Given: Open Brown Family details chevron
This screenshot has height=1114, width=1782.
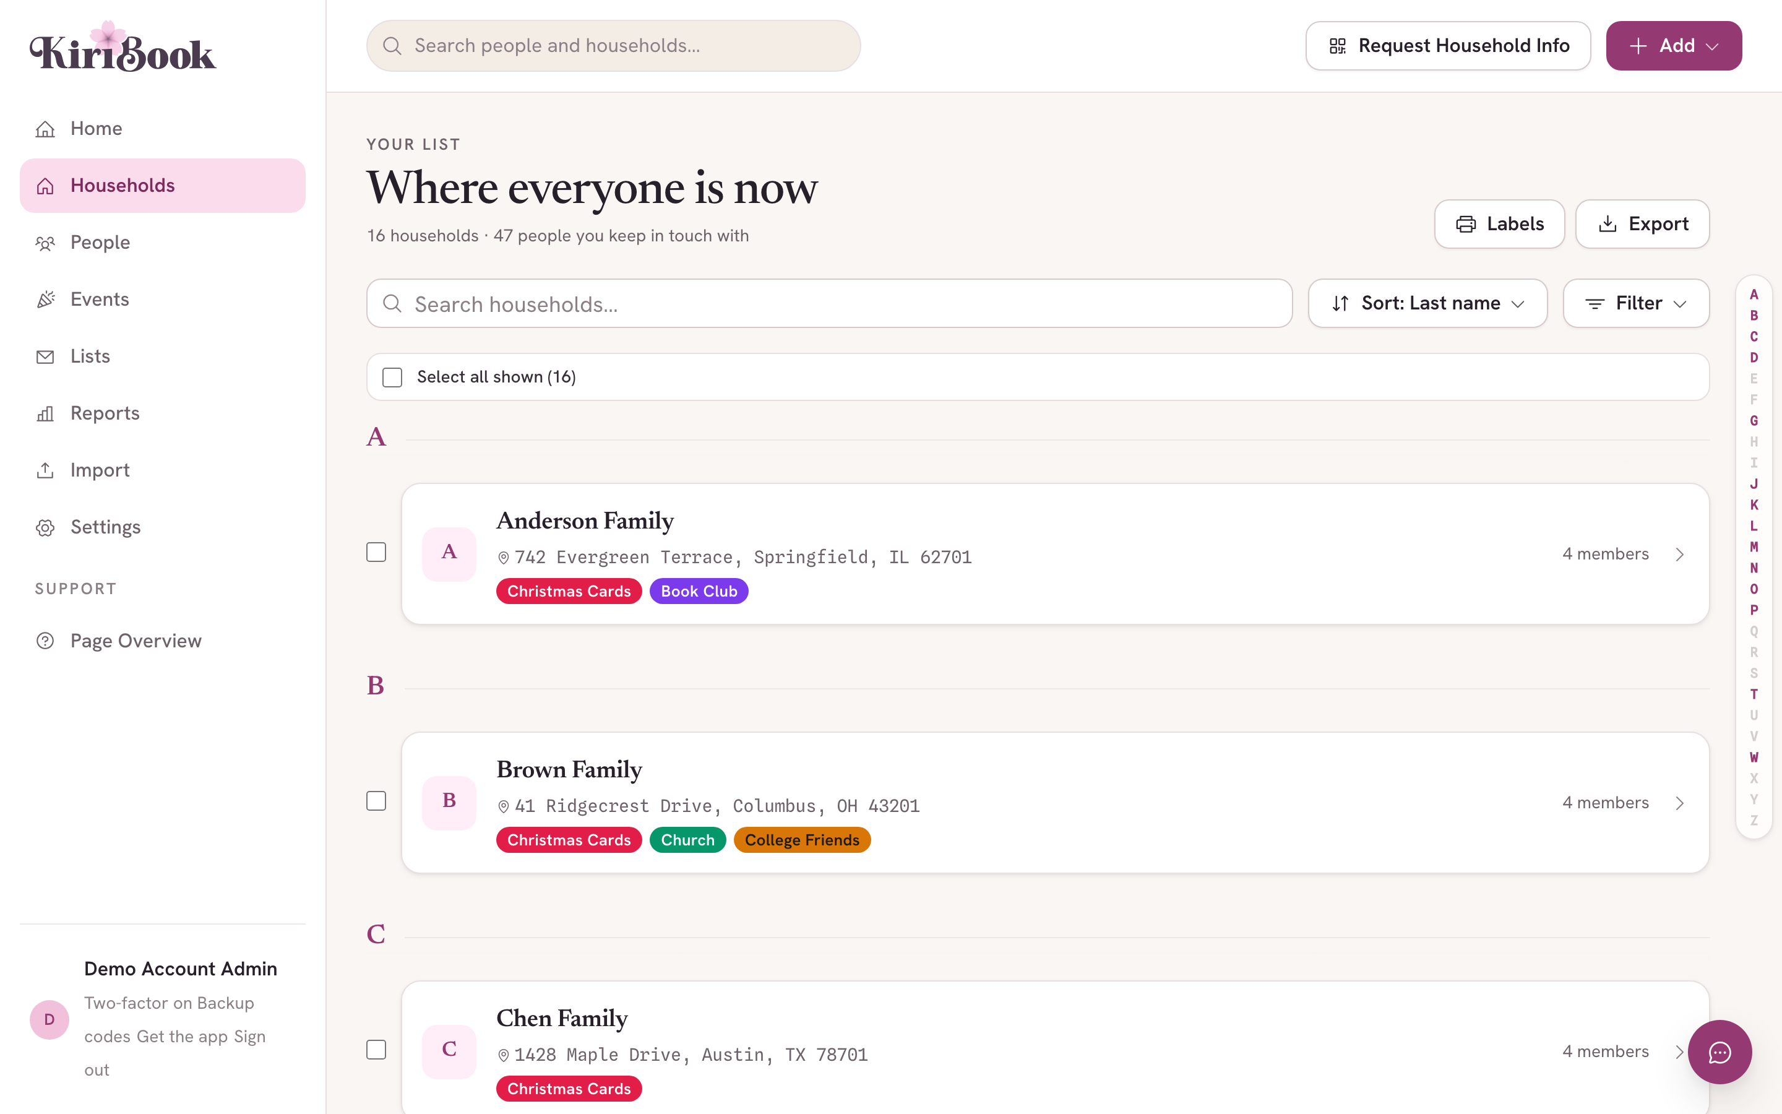Looking at the screenshot, I should tap(1680, 804).
